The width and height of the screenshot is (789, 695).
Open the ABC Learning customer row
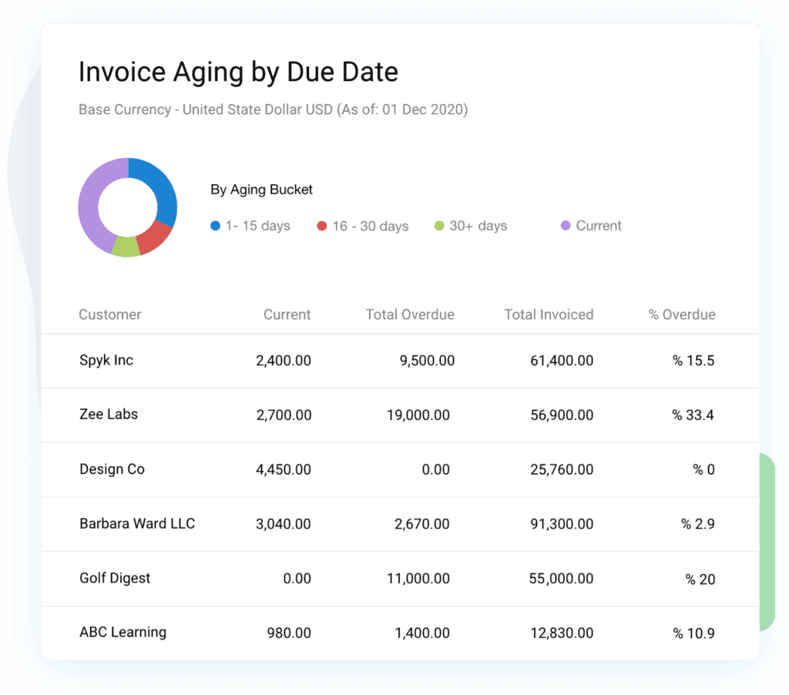pyautogui.click(x=123, y=633)
